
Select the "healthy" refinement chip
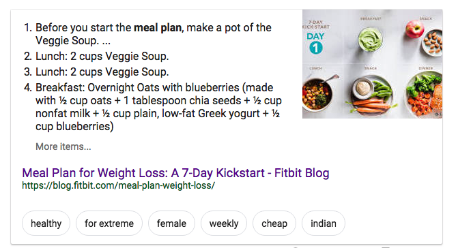click(x=46, y=223)
